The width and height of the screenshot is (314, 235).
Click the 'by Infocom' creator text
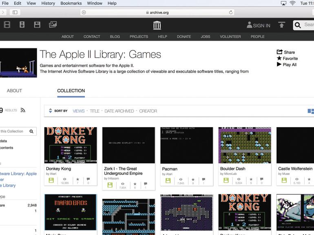(111, 178)
